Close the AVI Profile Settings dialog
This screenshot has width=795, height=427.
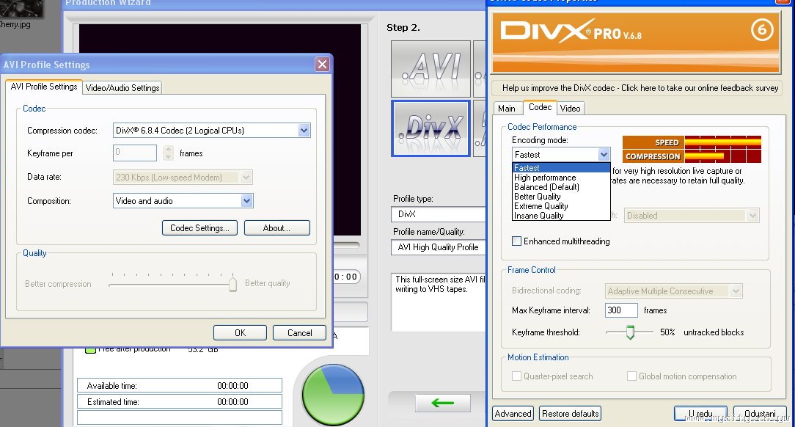322,64
